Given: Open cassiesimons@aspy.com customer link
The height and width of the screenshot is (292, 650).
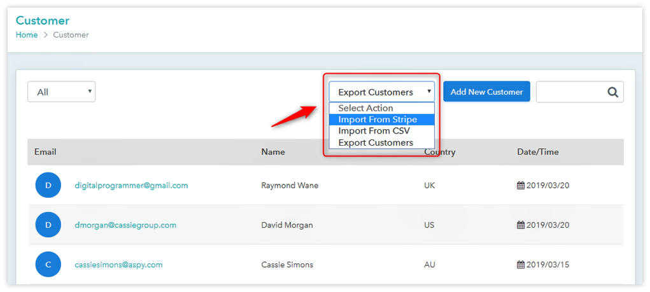Looking at the screenshot, I should [x=118, y=265].
